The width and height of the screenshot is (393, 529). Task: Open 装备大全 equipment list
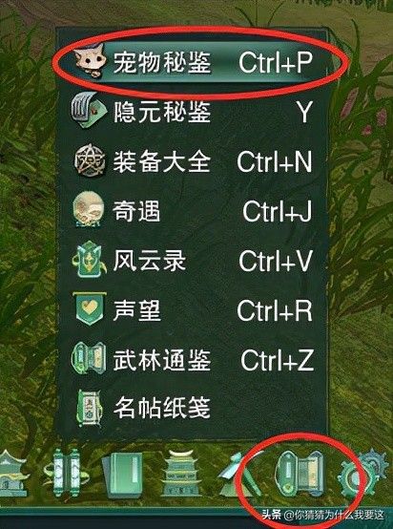[194, 161]
